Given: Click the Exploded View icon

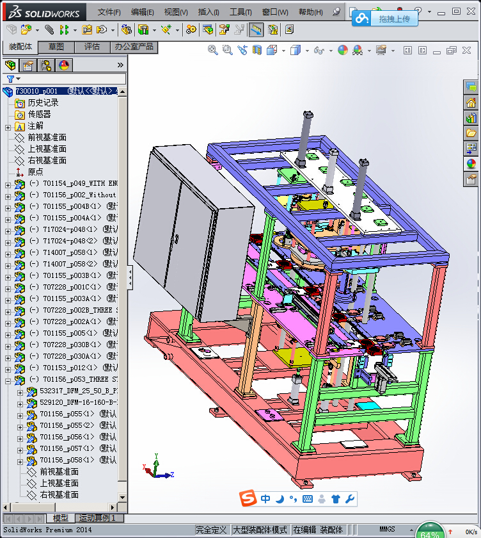Looking at the screenshot, I should click(224, 29).
